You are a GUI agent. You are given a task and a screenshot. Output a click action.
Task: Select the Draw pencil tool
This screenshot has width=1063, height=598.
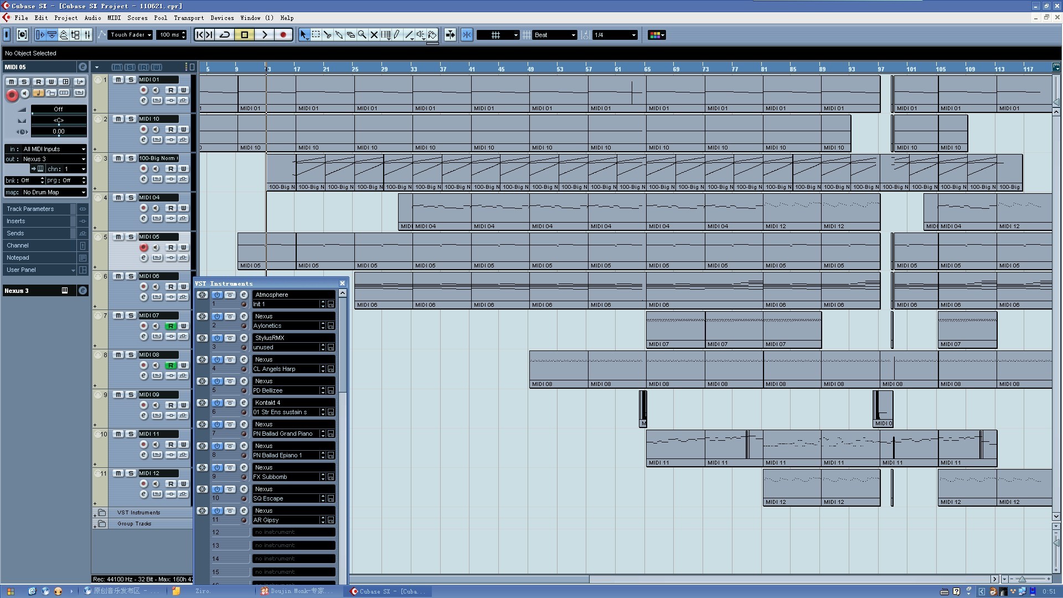(x=397, y=35)
